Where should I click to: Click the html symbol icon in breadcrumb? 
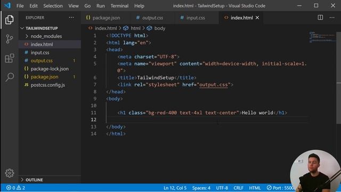126,28
